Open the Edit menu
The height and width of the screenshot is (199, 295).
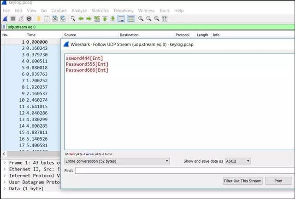tap(18, 11)
